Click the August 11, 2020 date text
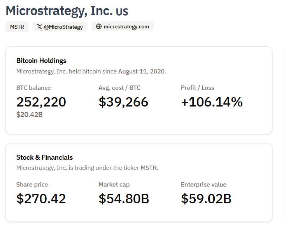The width and height of the screenshot is (284, 227). point(142,72)
